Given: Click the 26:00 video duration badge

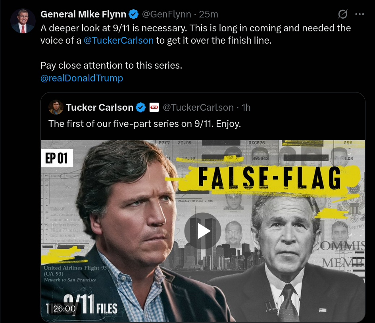Looking at the screenshot, I should [64, 308].
